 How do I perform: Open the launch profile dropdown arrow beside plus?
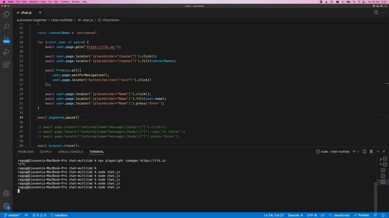(x=359, y=151)
